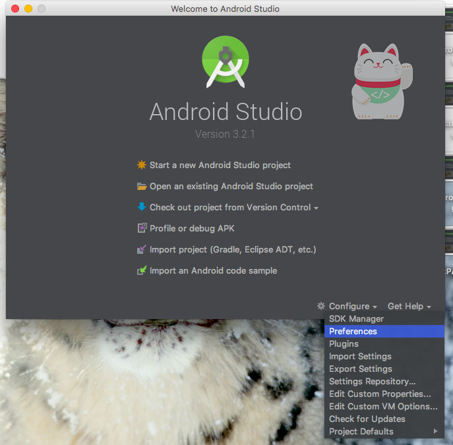This screenshot has width=453, height=445.
Task: Click the lucky cat mascot image
Action: tap(382, 82)
